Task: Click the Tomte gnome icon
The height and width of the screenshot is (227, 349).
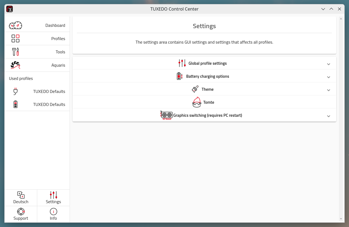Action: tap(197, 102)
